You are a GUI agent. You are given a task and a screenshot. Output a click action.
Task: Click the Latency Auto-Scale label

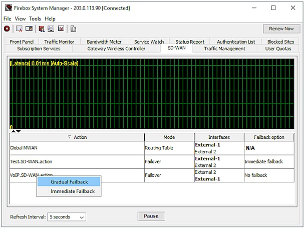44,63
